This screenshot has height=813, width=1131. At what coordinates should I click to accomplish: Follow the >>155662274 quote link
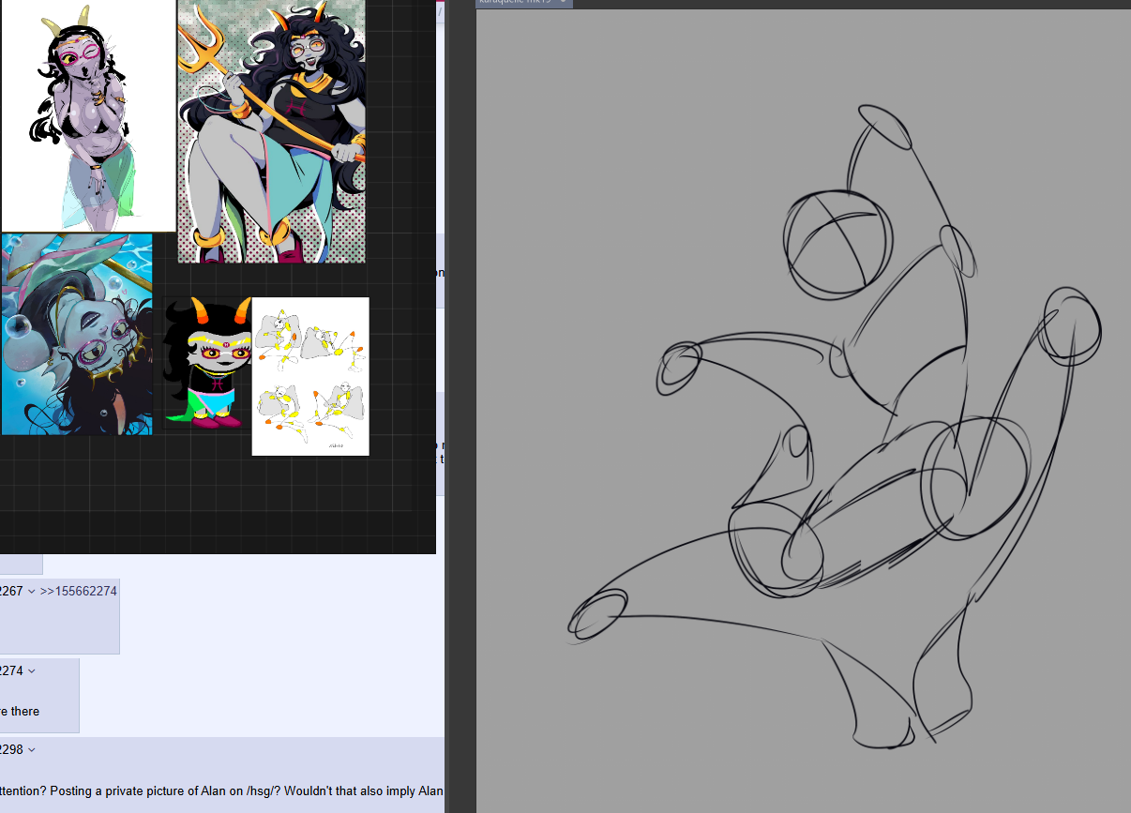point(79,591)
